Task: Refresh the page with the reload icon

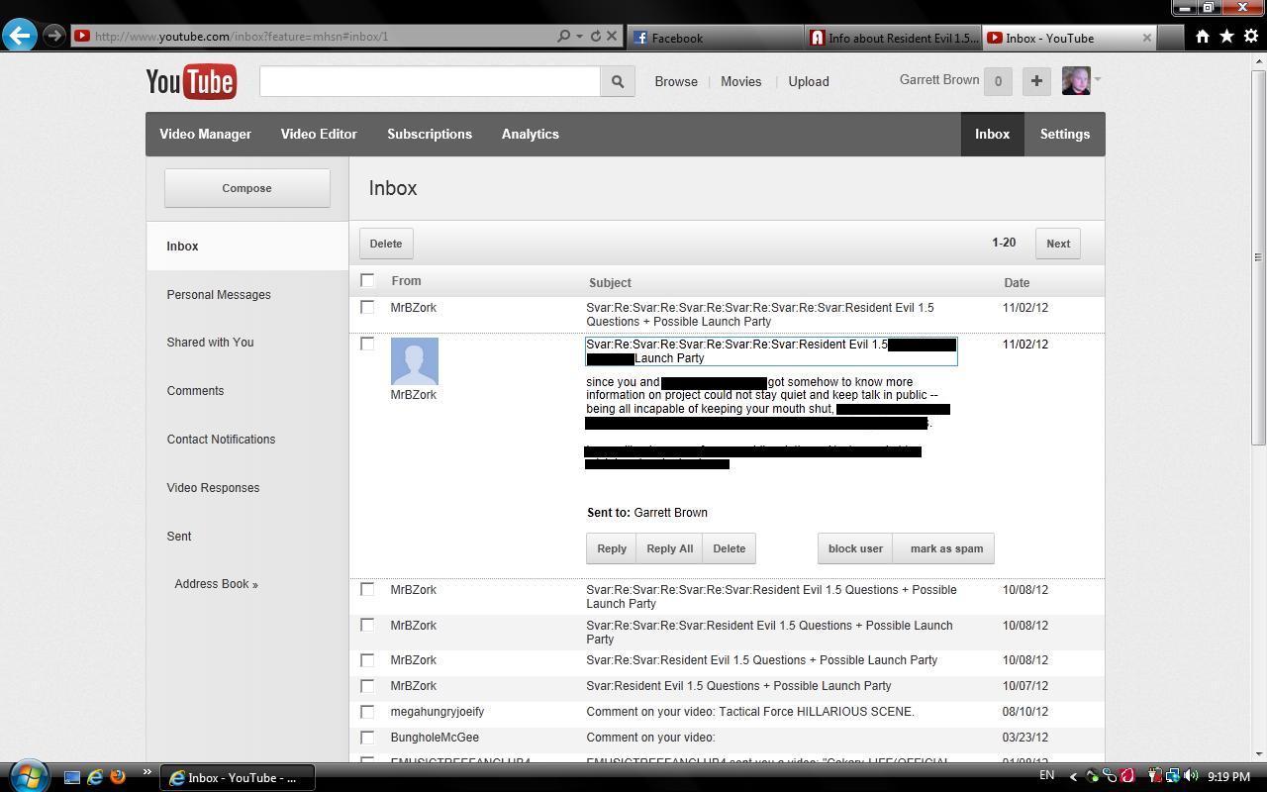Action: point(595,36)
